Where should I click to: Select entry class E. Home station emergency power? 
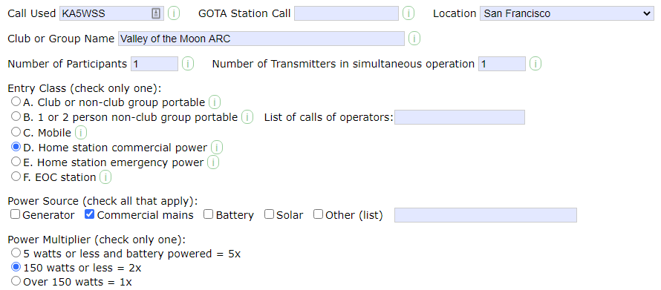point(16,161)
